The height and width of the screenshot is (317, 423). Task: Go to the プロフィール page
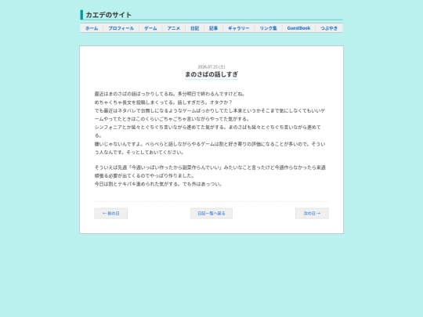point(121,28)
